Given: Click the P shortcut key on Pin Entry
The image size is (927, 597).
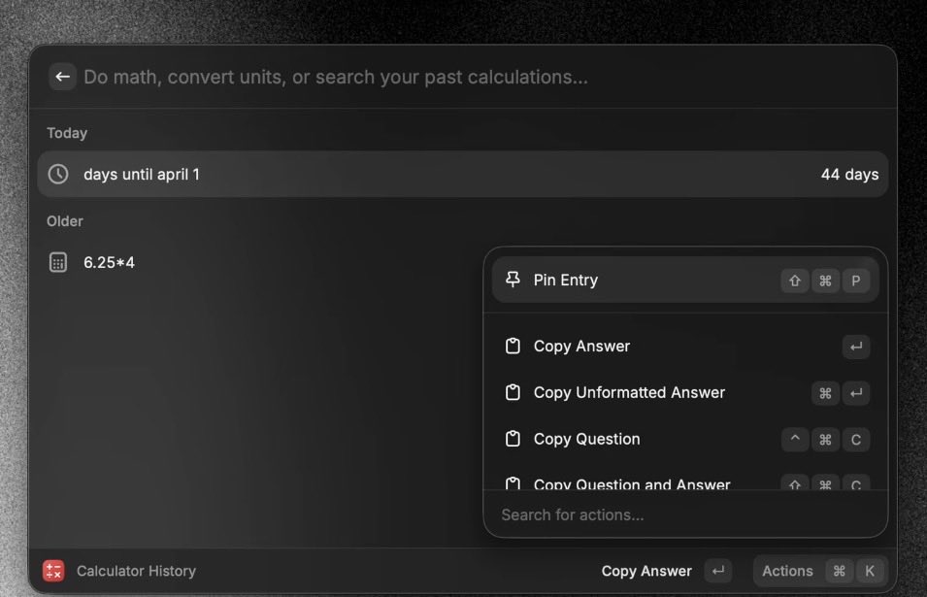Looking at the screenshot, I should [855, 281].
